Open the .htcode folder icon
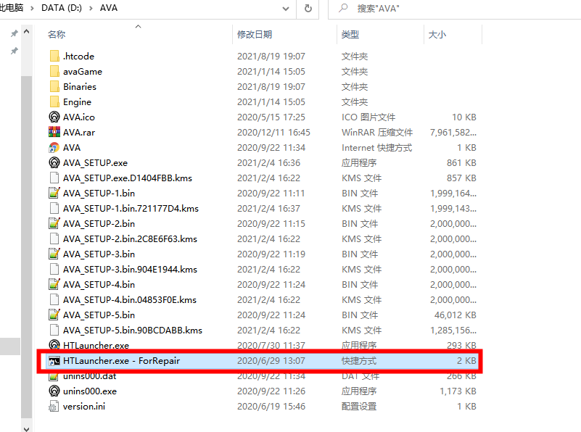The height and width of the screenshot is (432, 581). coord(54,56)
